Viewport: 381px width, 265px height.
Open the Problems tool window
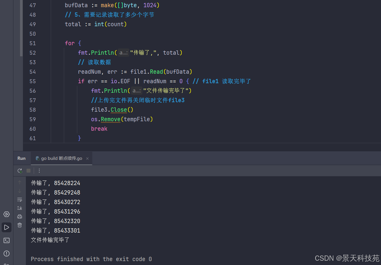click(7, 254)
